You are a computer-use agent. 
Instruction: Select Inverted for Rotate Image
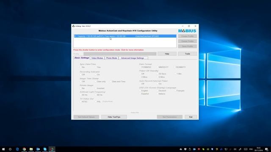click(100, 88)
